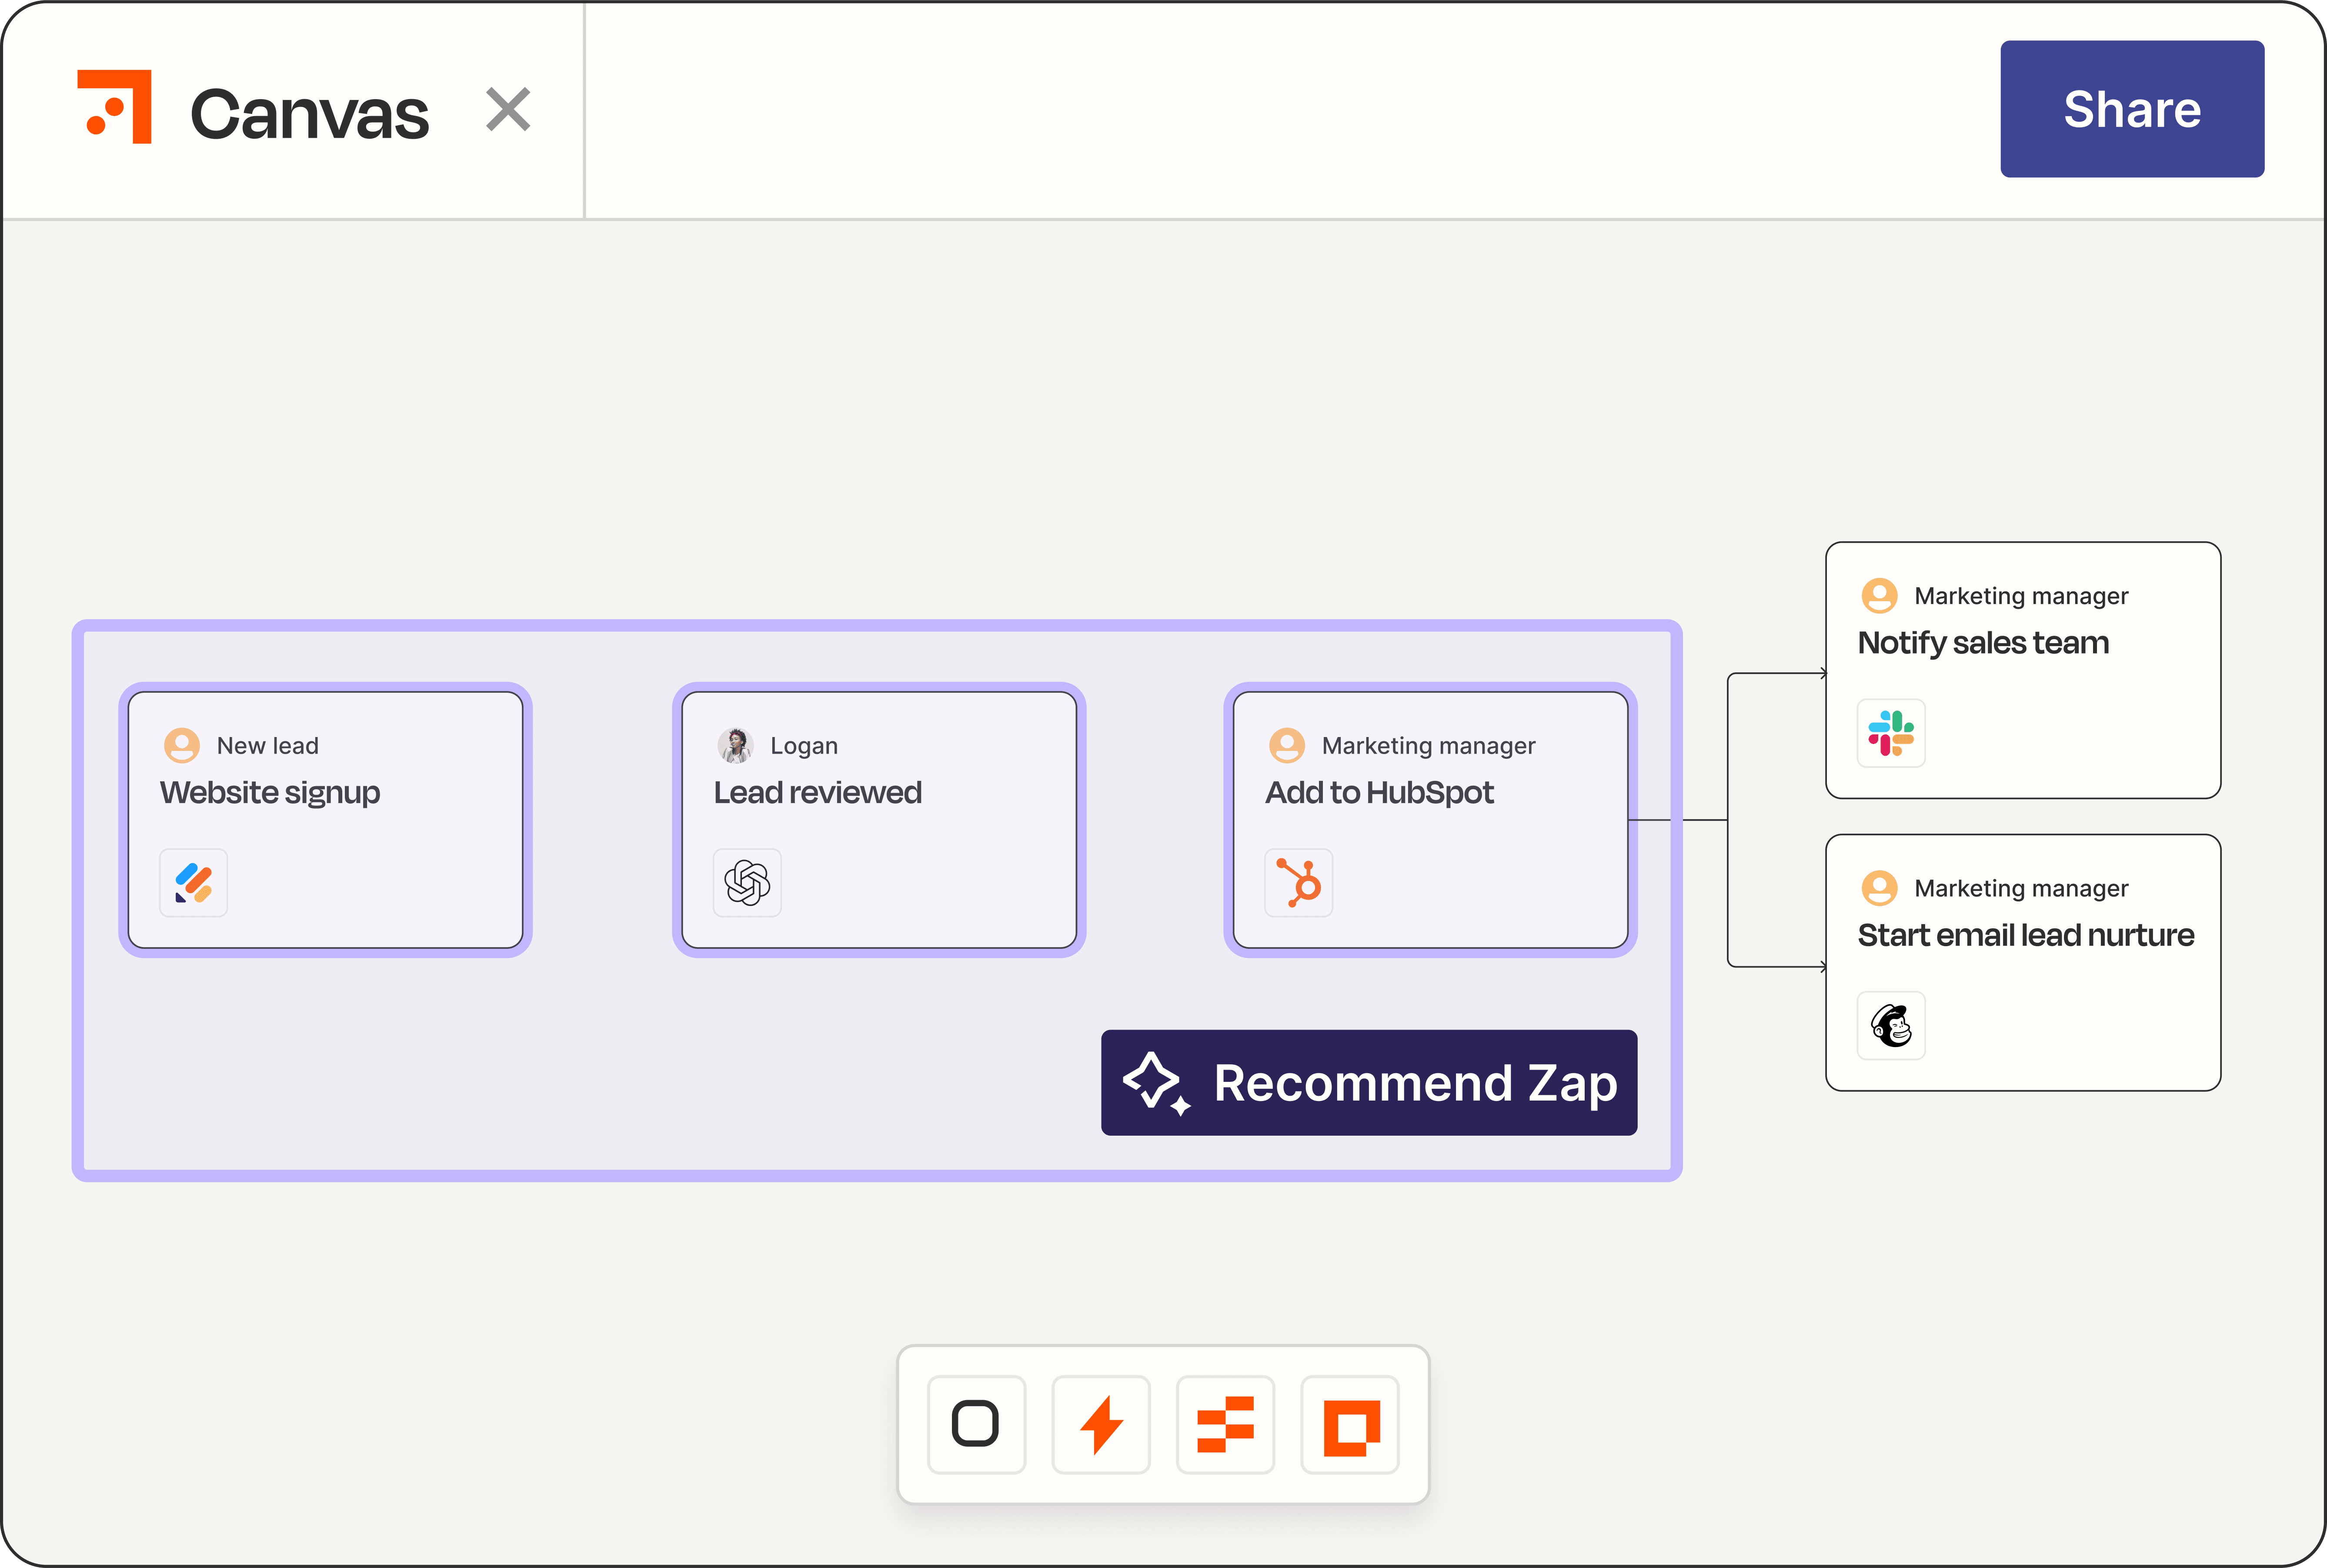2327x1568 pixels.
Task: Click the Slack icon in Notify sales team
Action: tap(1890, 733)
